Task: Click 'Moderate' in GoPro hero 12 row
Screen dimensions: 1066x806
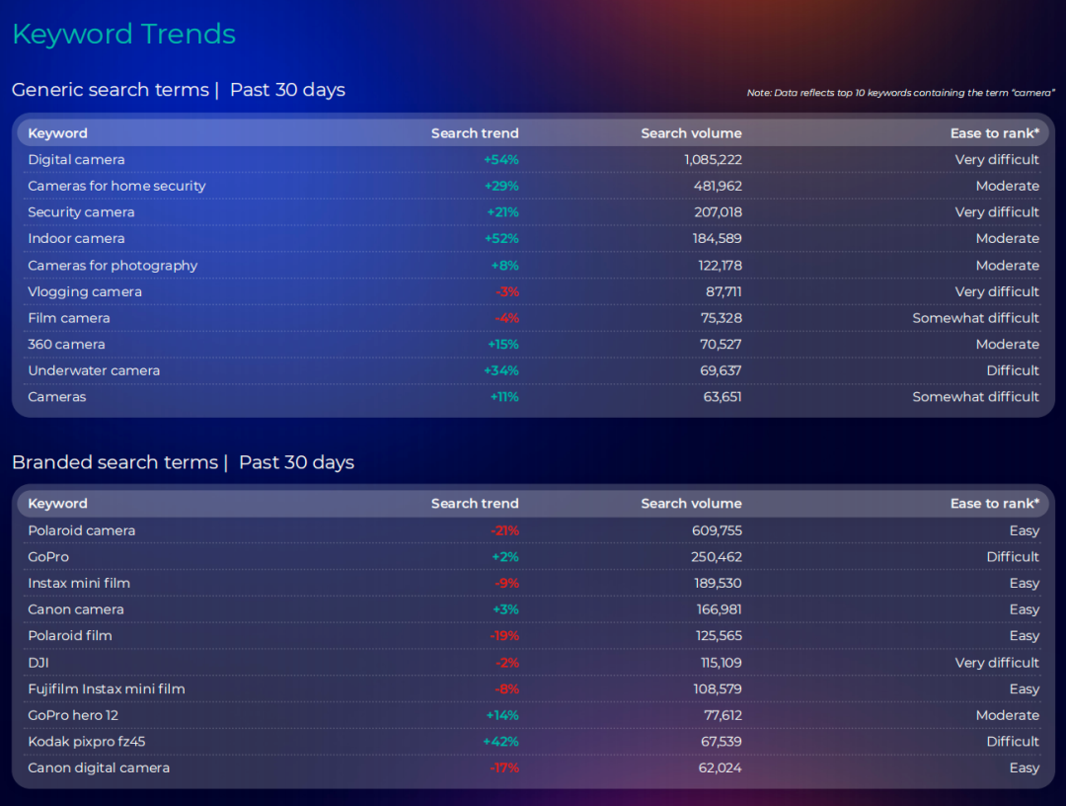Action: click(1008, 715)
